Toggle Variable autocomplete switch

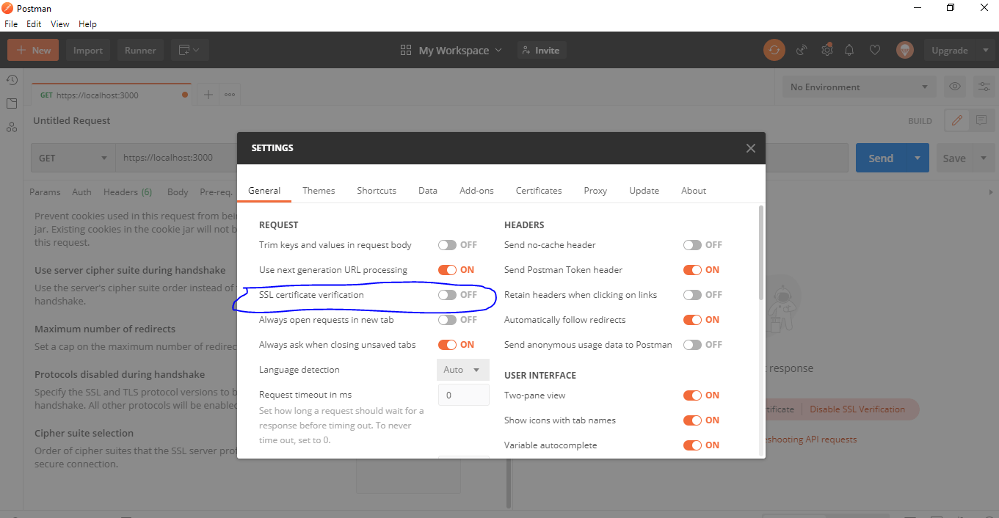(x=692, y=445)
